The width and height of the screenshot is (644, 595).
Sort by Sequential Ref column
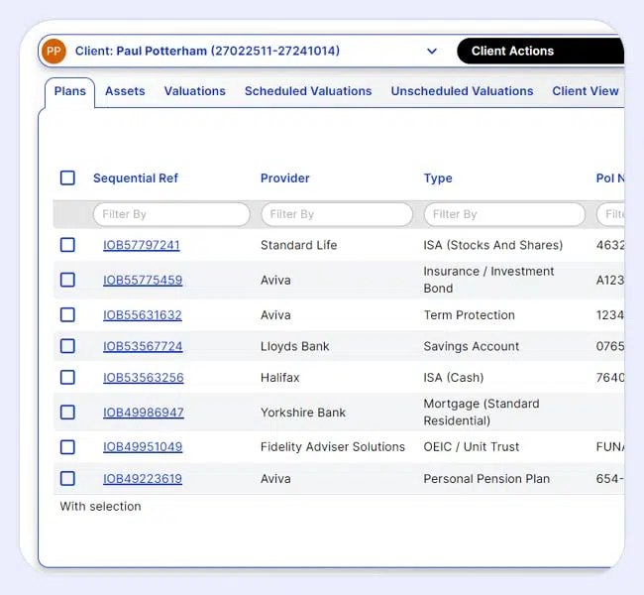tap(136, 178)
